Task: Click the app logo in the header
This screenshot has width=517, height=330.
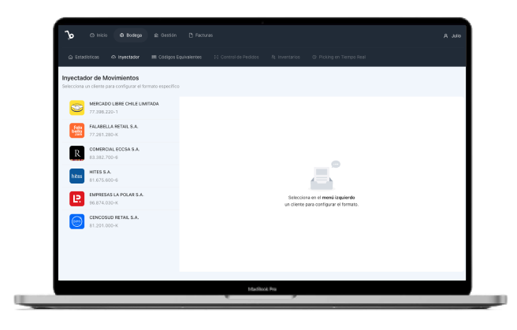Action: 69,35
